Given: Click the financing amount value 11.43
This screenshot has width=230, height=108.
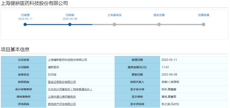Looking at the screenshot, I should (x=165, y=67).
